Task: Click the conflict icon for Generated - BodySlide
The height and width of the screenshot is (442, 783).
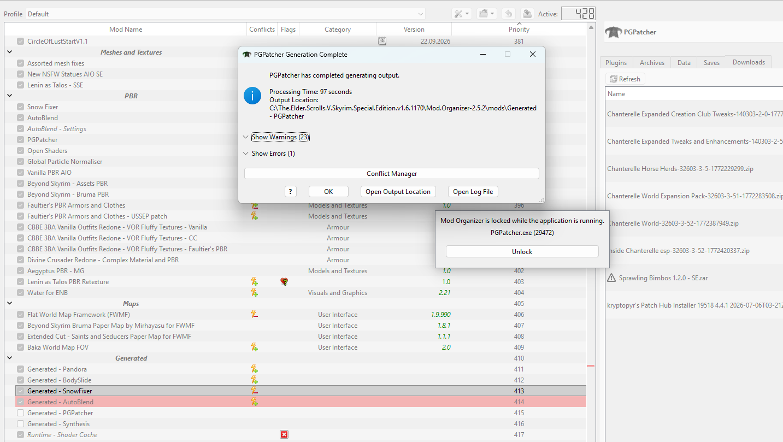Action: 254,380
